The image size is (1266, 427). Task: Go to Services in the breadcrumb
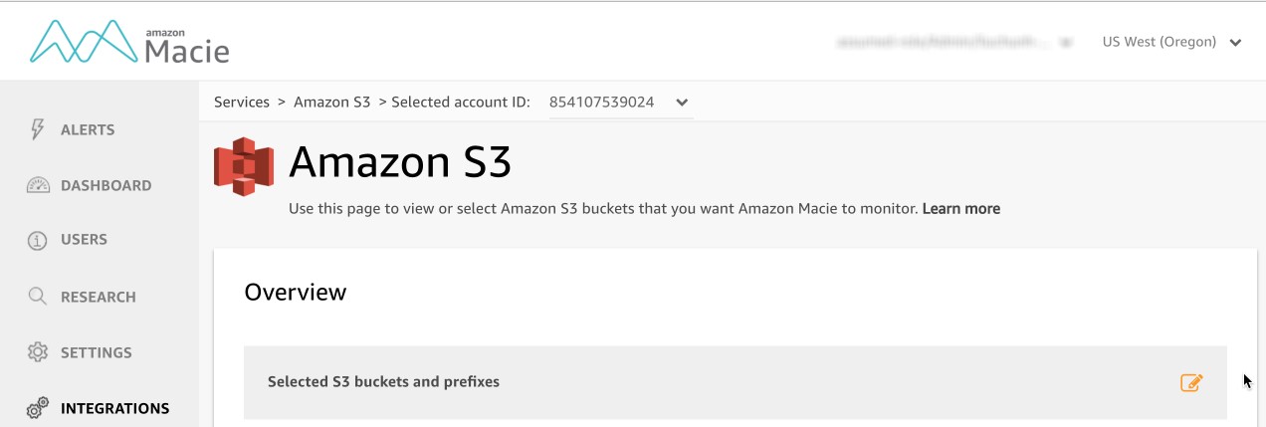[x=242, y=102]
